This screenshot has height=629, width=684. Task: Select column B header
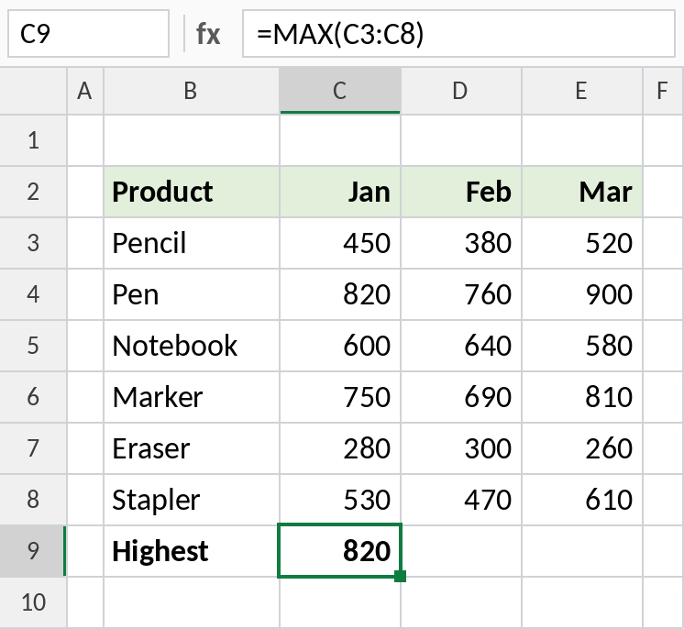coord(191,91)
